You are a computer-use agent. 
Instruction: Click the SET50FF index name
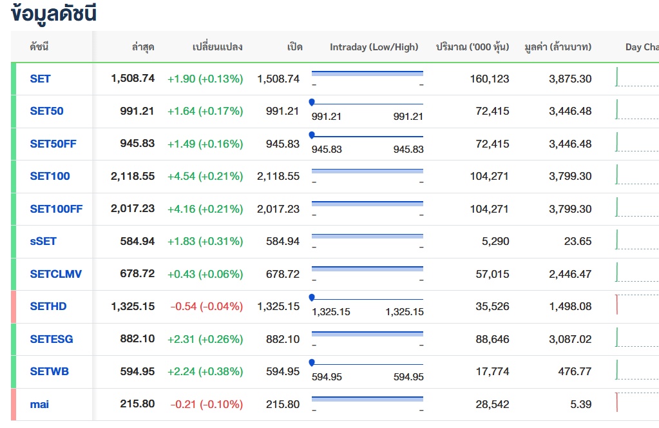pyautogui.click(x=53, y=144)
